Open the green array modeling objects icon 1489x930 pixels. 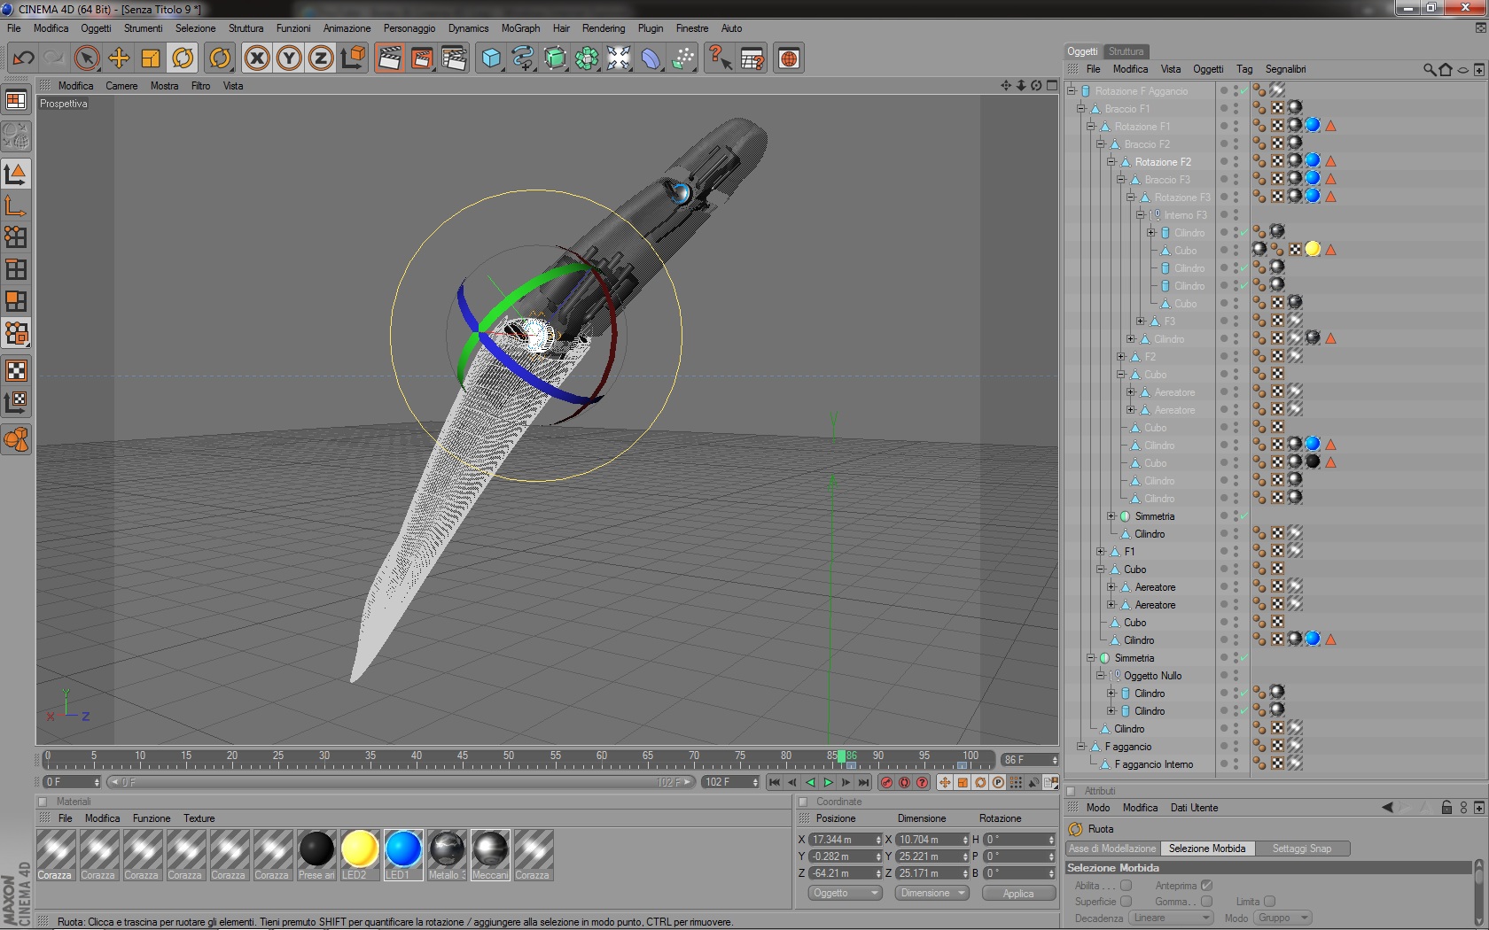[587, 58]
